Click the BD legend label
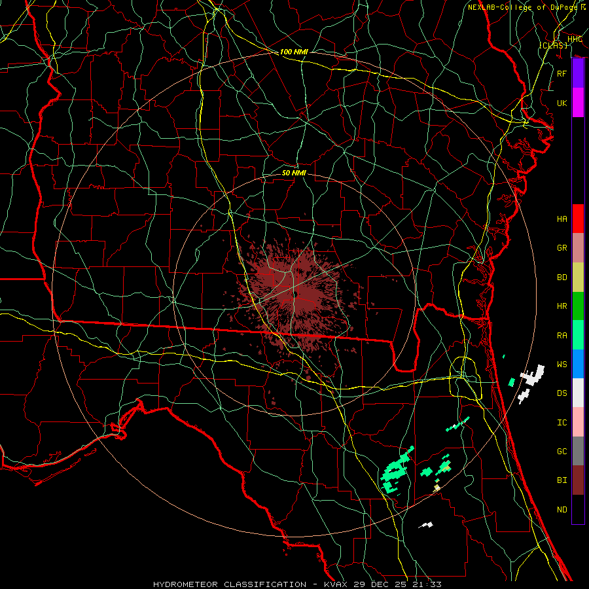 tap(562, 277)
